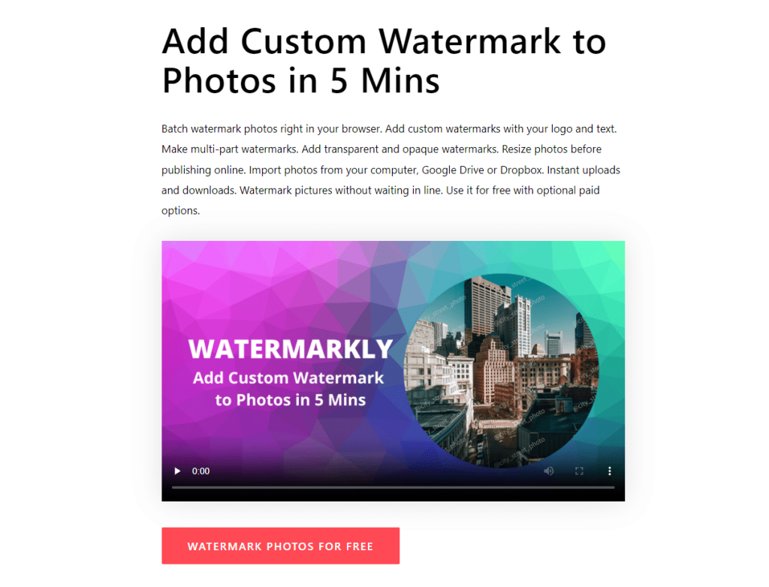The image size is (769, 587).
Task: Mute the video with speaker icon
Action: pyautogui.click(x=549, y=471)
